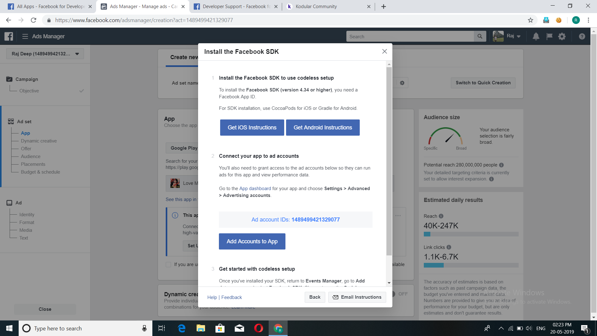Select Dynamic creative in sidebar
597x336 pixels.
pos(39,141)
